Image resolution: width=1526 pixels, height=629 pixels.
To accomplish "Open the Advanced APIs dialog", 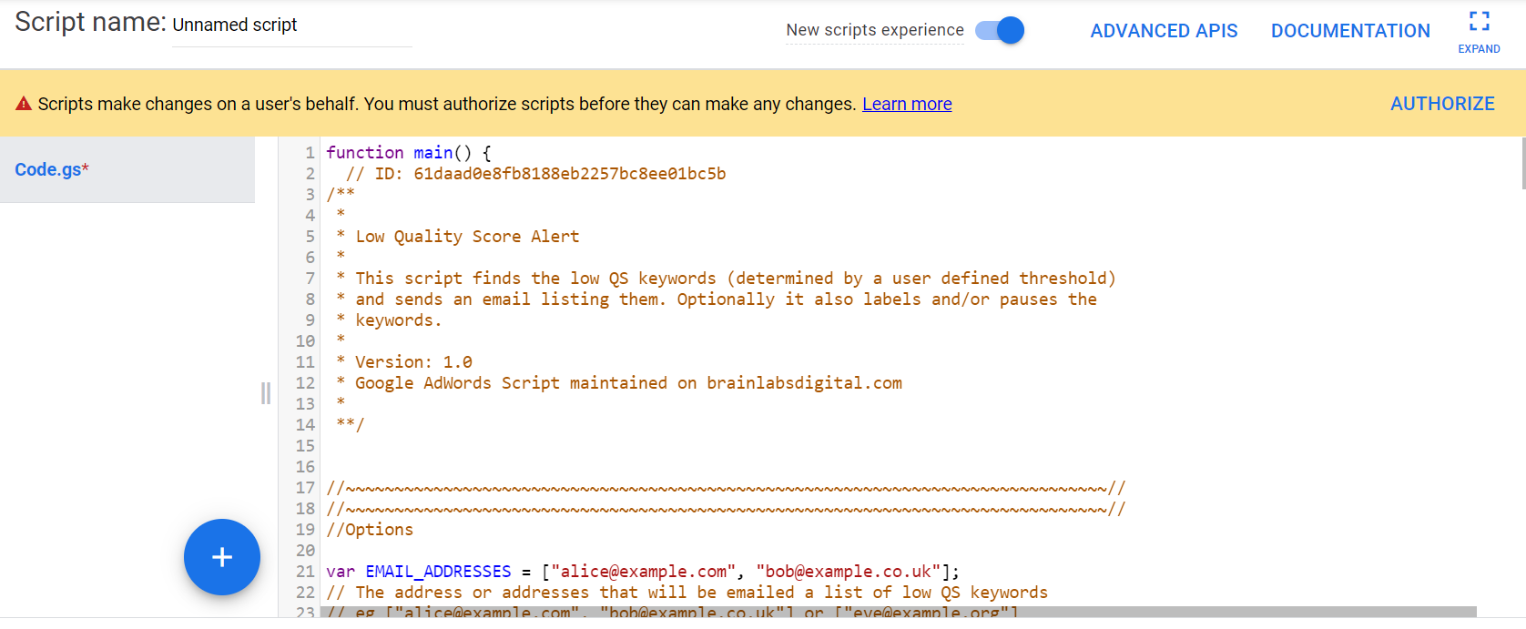I will (1164, 31).
